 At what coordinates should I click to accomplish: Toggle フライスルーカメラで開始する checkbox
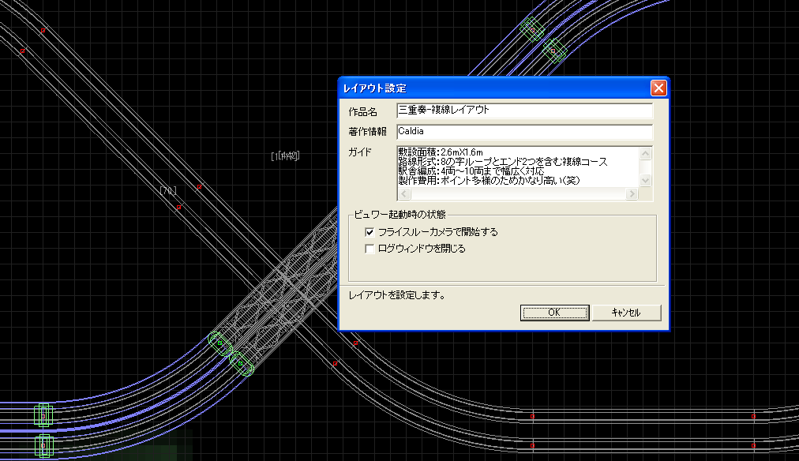370,232
